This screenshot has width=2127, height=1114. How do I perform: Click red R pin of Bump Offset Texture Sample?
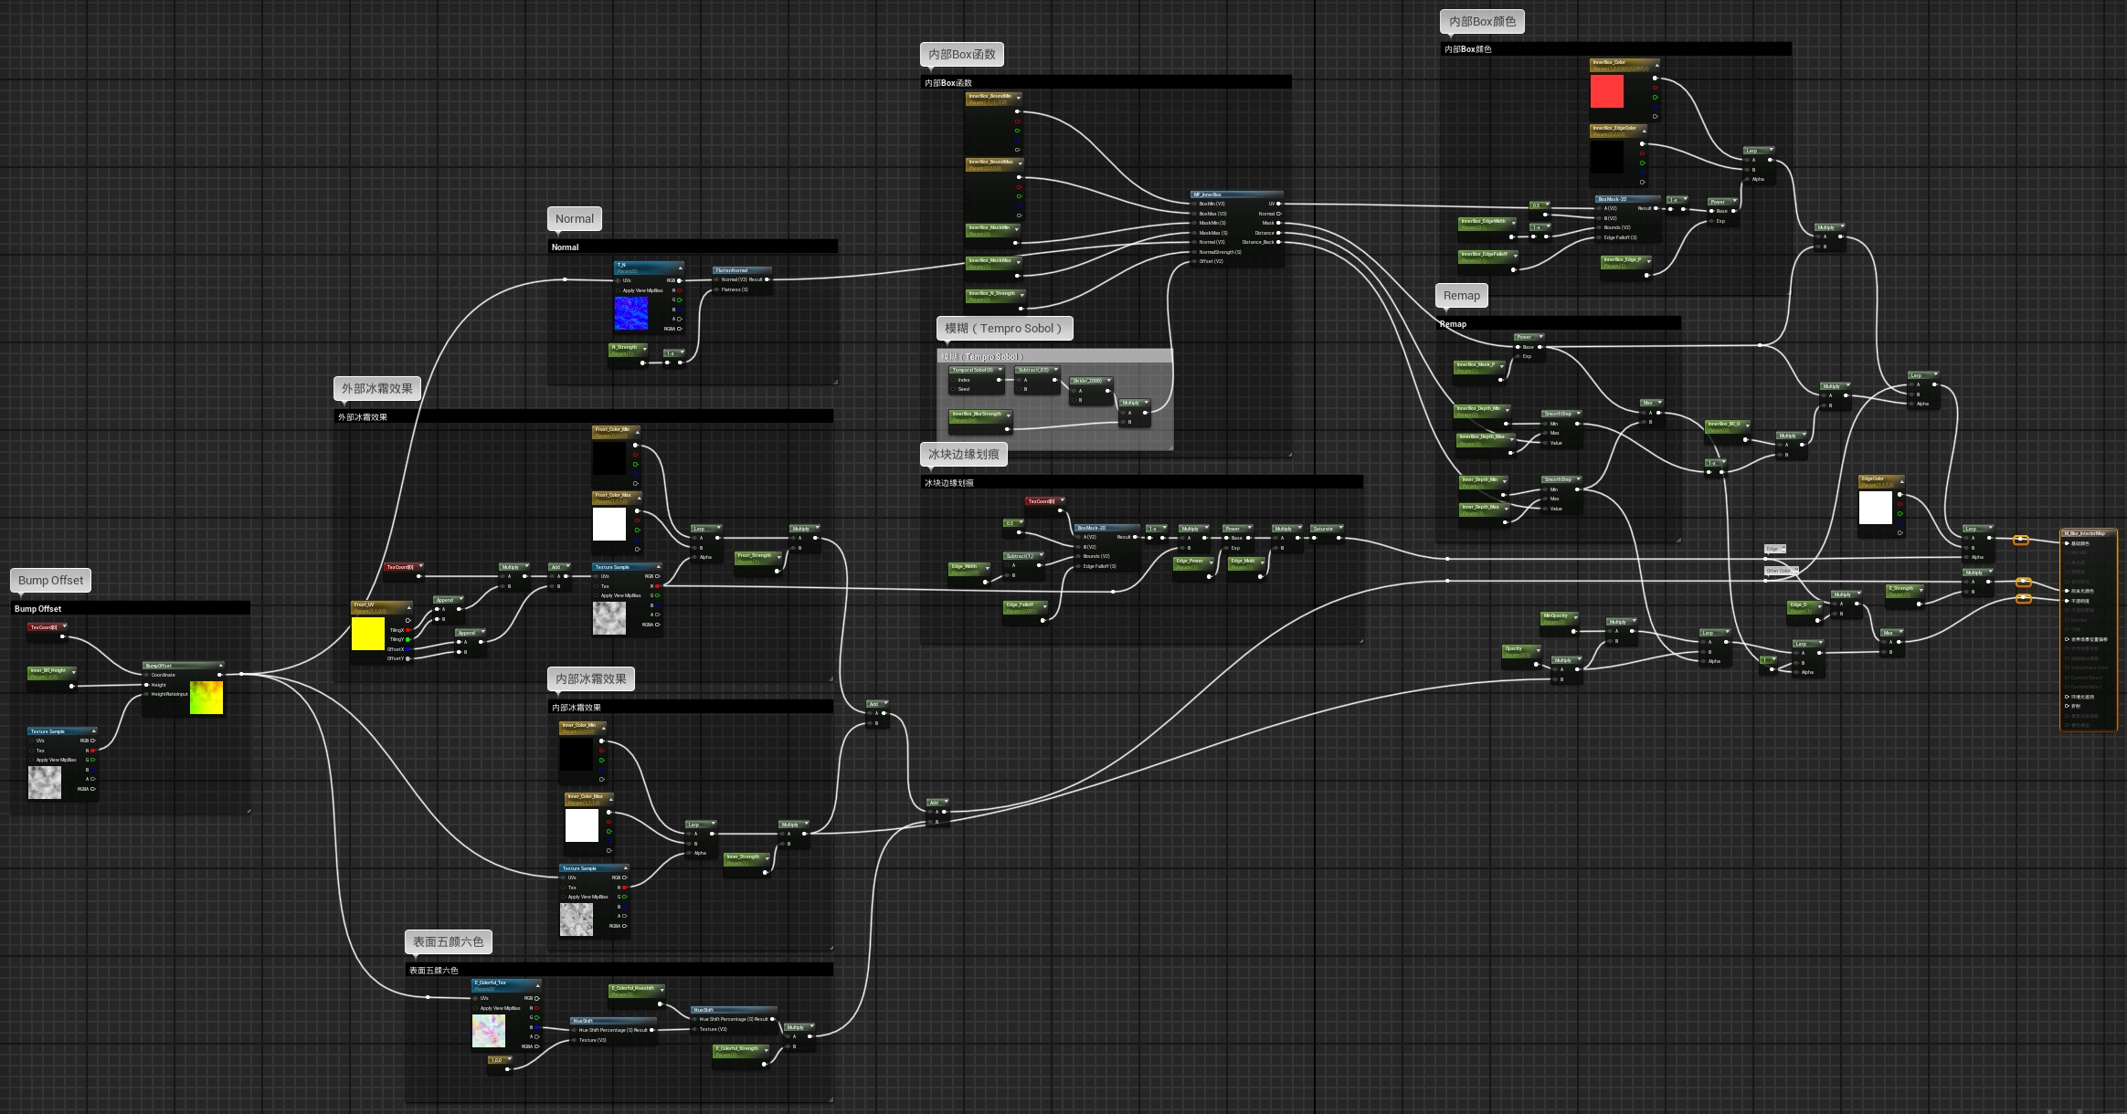click(93, 751)
